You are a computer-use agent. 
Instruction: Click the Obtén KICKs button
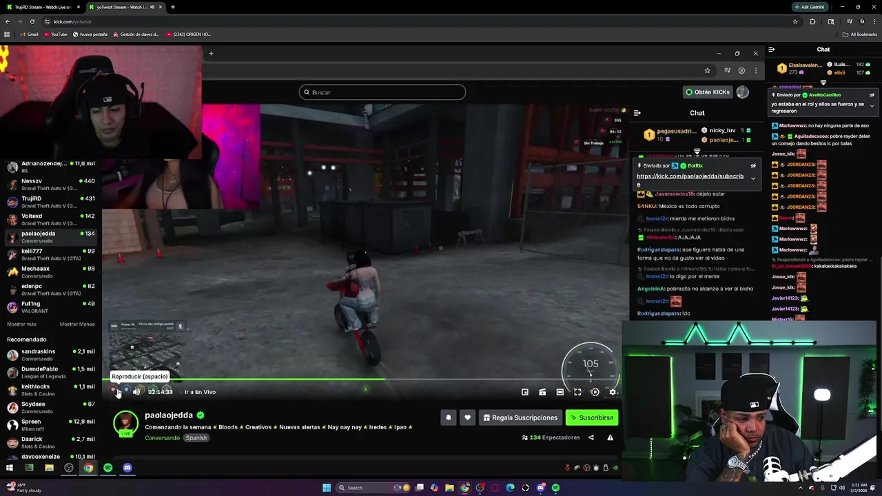[708, 92]
